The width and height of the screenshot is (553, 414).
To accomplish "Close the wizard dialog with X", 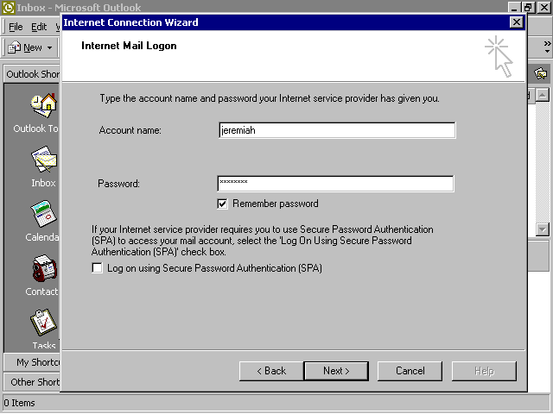I will (x=517, y=22).
